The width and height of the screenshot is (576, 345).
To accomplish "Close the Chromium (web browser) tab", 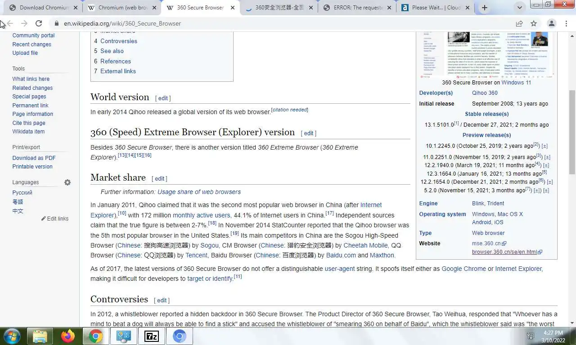I will tap(153, 8).
